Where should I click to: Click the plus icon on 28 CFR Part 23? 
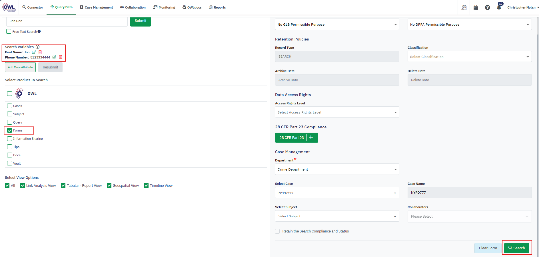point(311,137)
